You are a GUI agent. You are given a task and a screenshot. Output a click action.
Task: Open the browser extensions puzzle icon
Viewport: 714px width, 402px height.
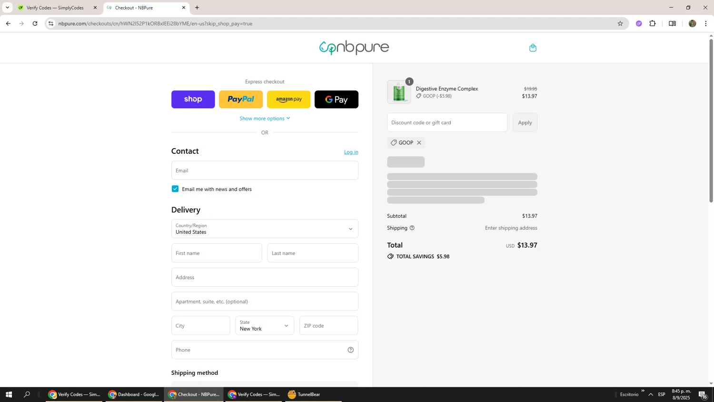[x=653, y=23]
